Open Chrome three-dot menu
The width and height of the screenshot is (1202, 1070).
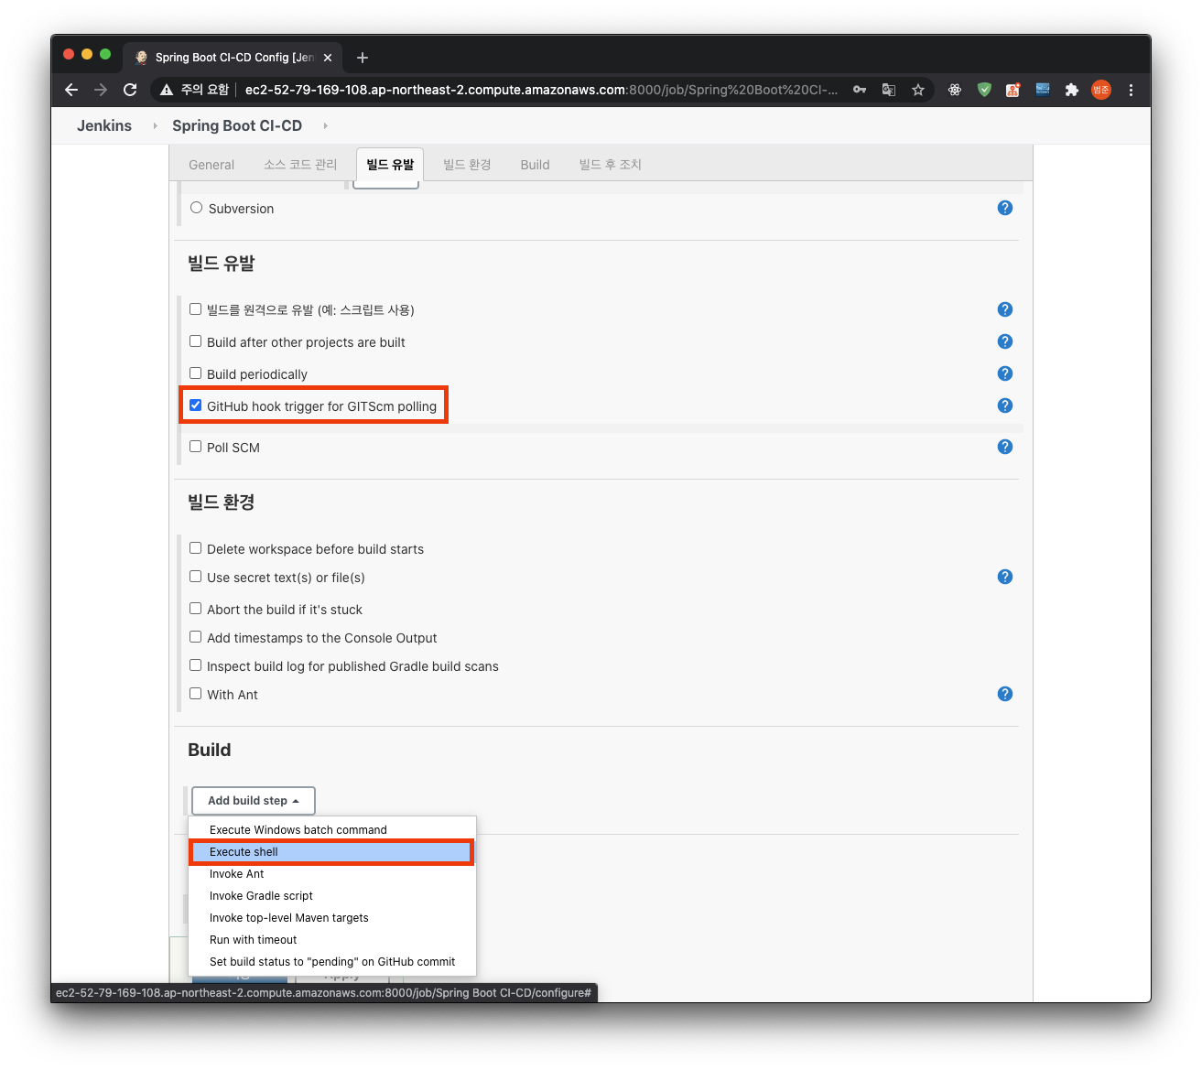point(1131,90)
